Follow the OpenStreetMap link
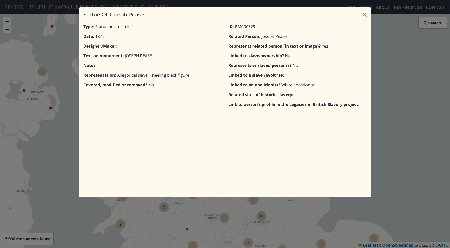This screenshot has width=450, height=248. (x=398, y=245)
